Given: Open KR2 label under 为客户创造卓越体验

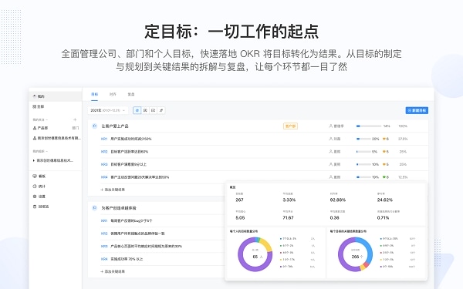Looking at the screenshot, I should tap(104, 234).
